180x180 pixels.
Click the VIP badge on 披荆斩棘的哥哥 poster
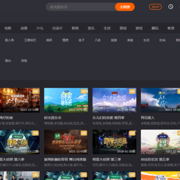(x=84, y=133)
